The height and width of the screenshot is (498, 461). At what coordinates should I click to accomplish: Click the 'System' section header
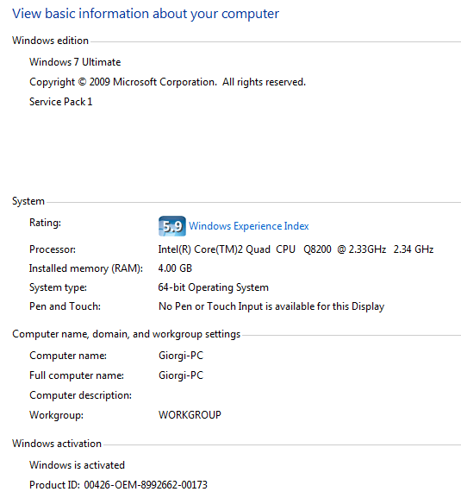click(28, 201)
